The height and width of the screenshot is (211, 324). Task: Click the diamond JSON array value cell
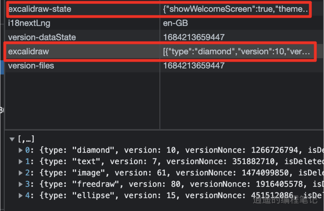[x=236, y=52]
